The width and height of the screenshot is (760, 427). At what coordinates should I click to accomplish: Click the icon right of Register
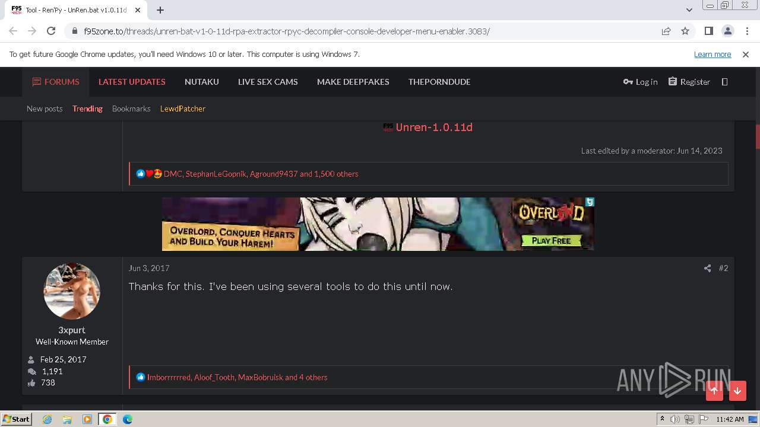(x=724, y=82)
